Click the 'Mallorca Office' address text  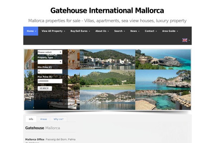(x=50, y=140)
